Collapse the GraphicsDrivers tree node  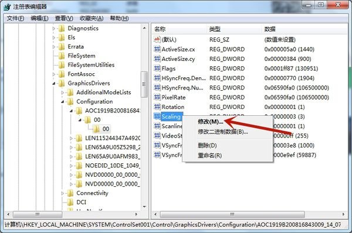(x=54, y=84)
